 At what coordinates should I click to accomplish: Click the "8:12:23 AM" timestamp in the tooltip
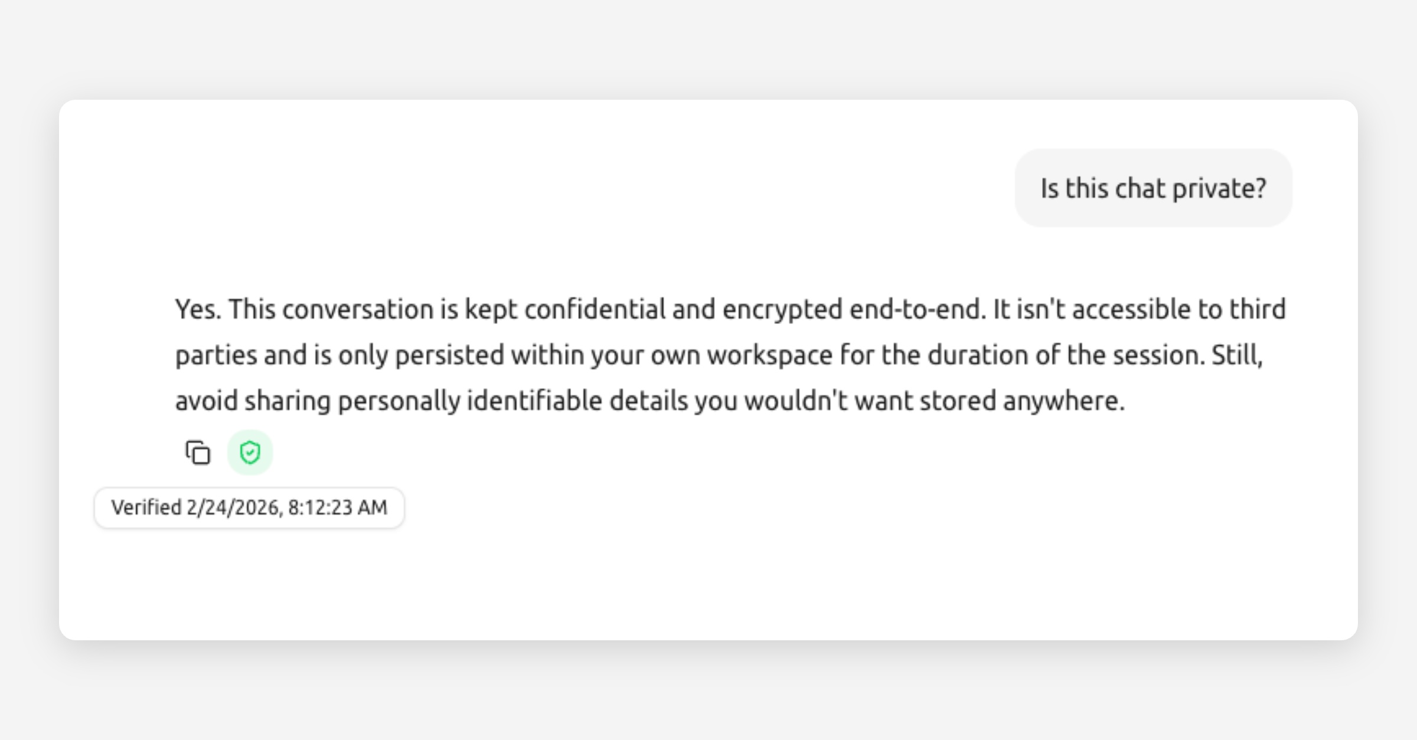(338, 507)
